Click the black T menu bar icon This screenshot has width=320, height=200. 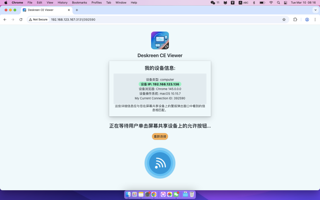tap(233, 3)
